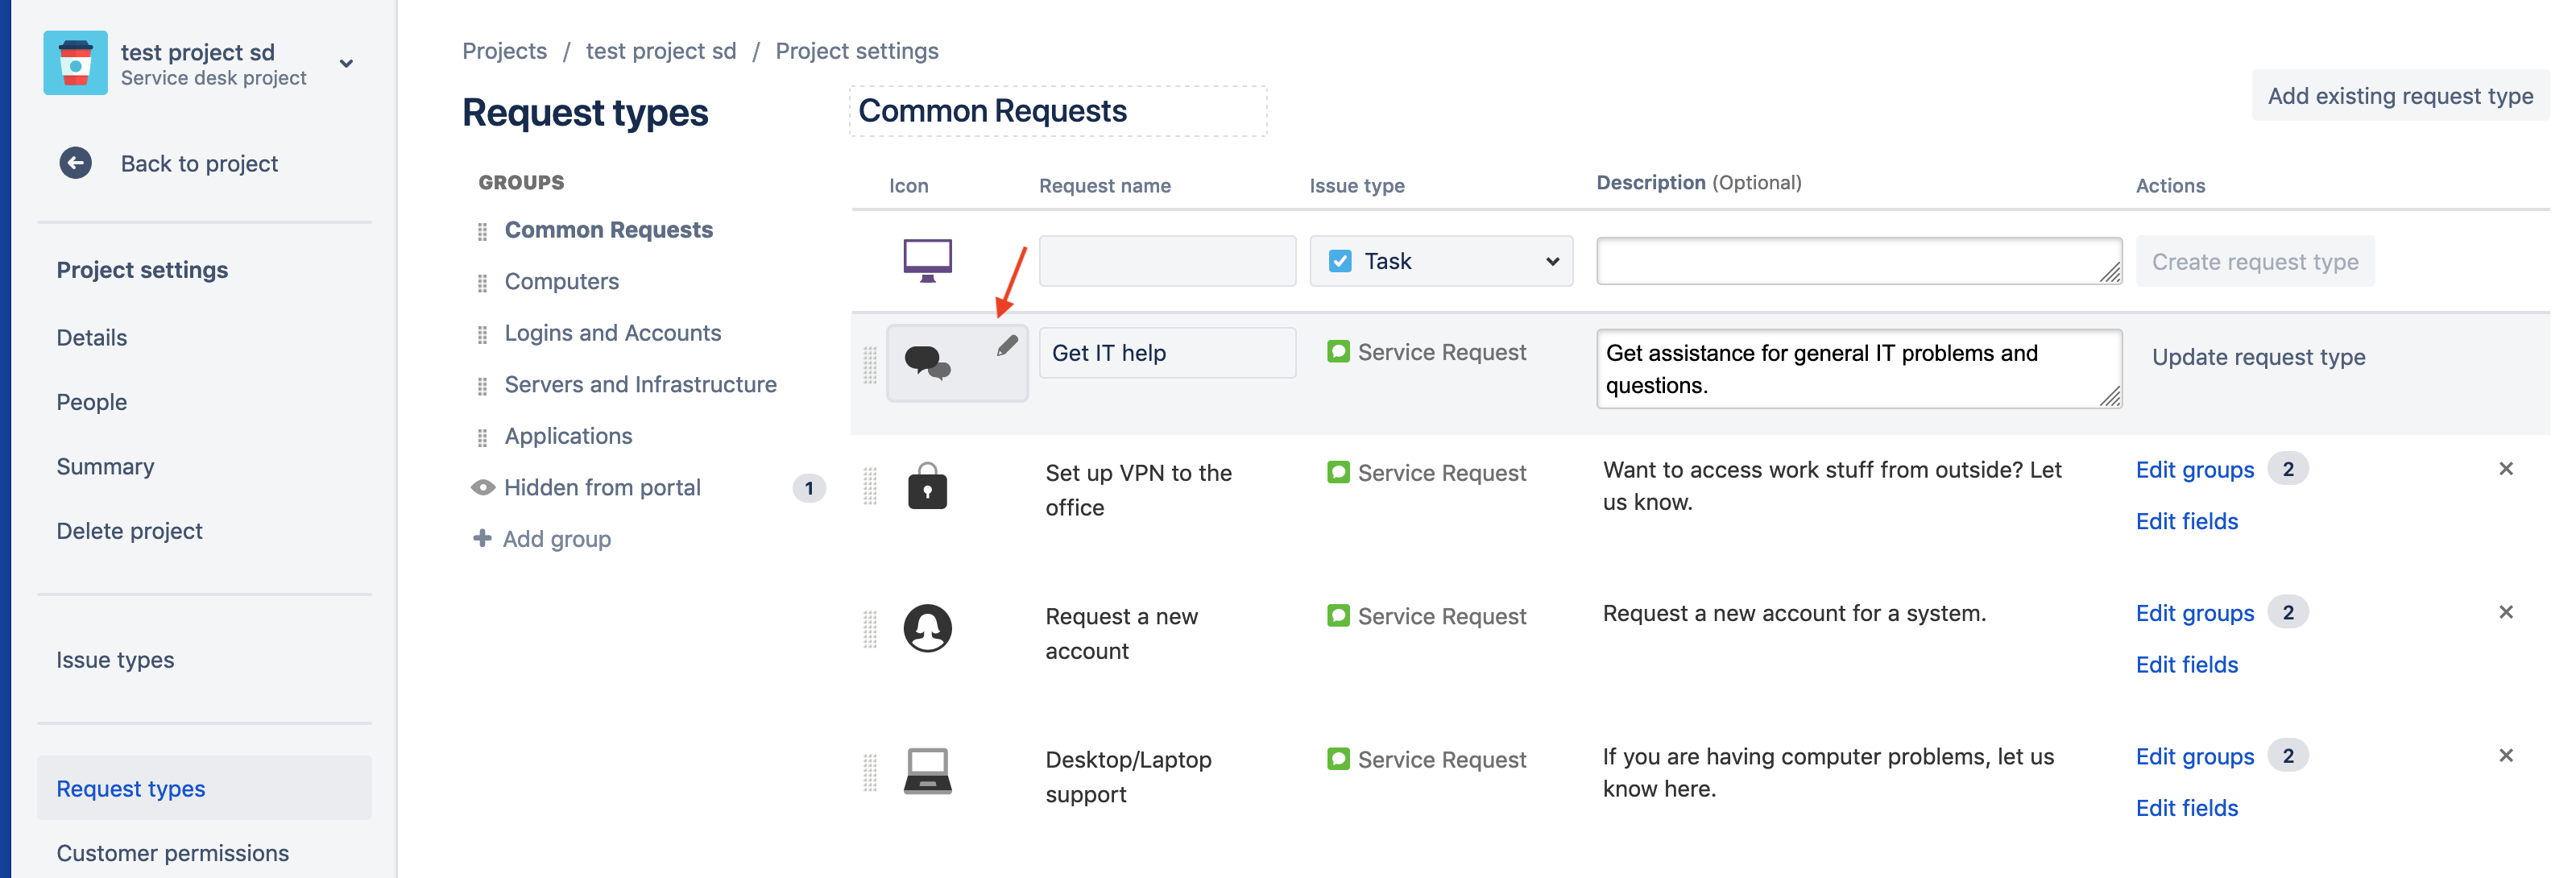Click Add existing request type

click(2400, 95)
